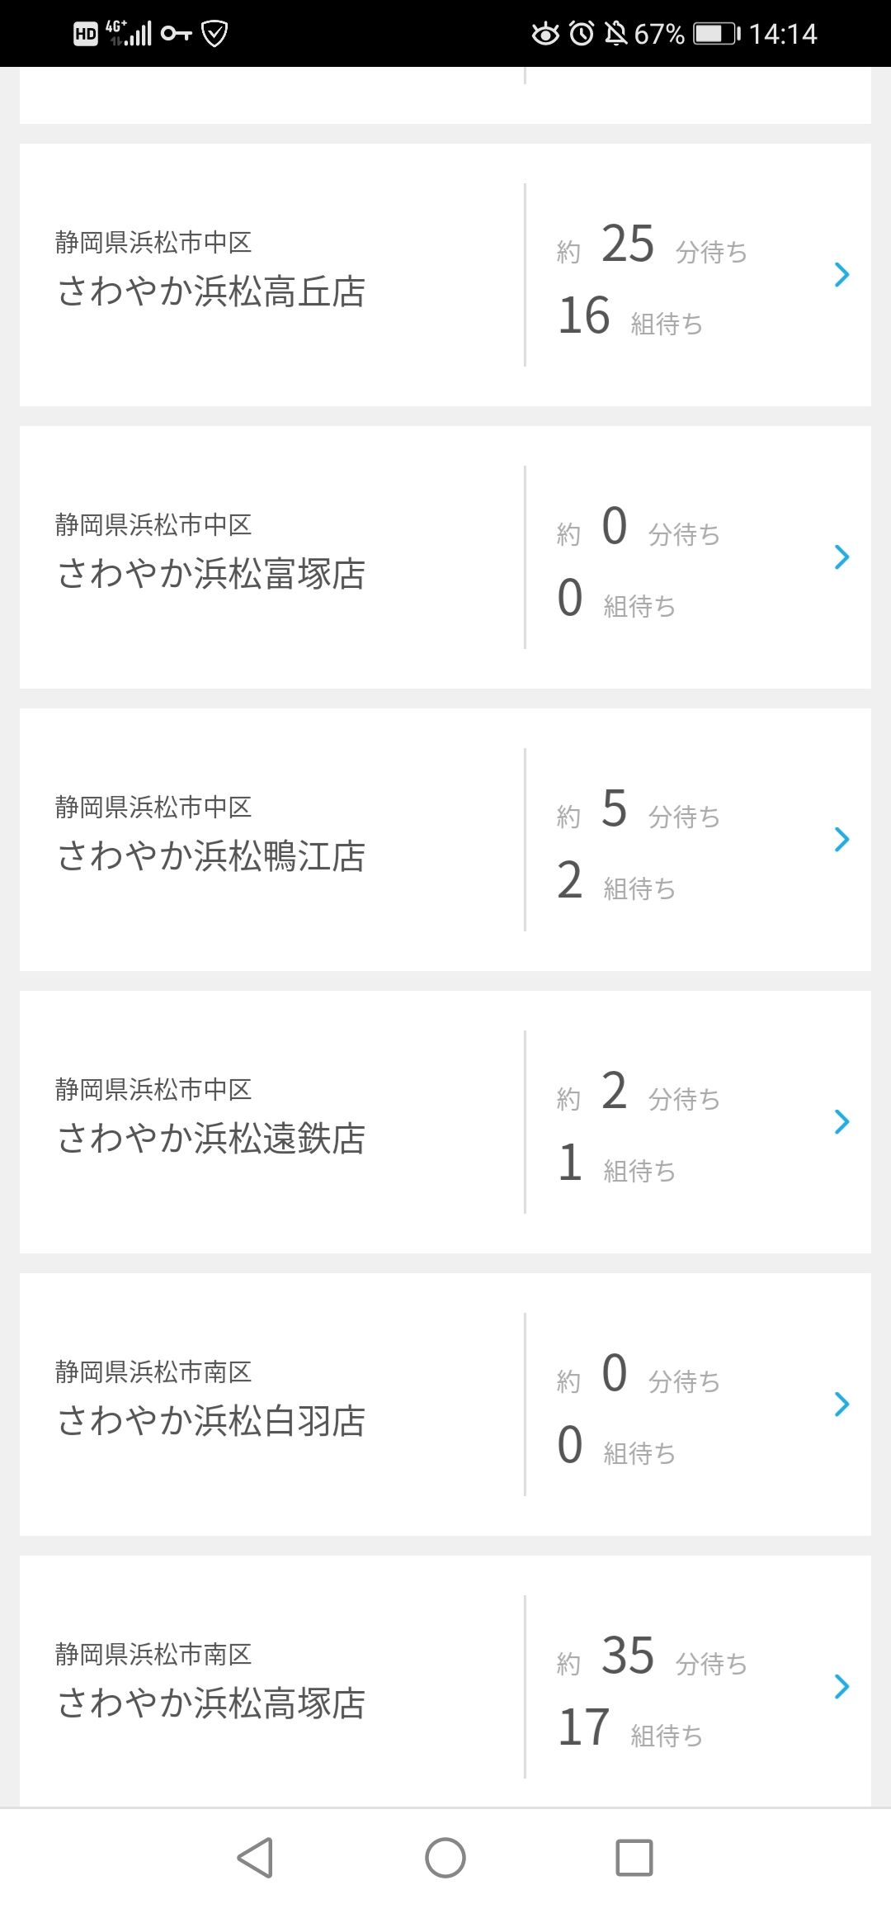
Task: Tap the alarm clock status icon
Action: click(582, 33)
